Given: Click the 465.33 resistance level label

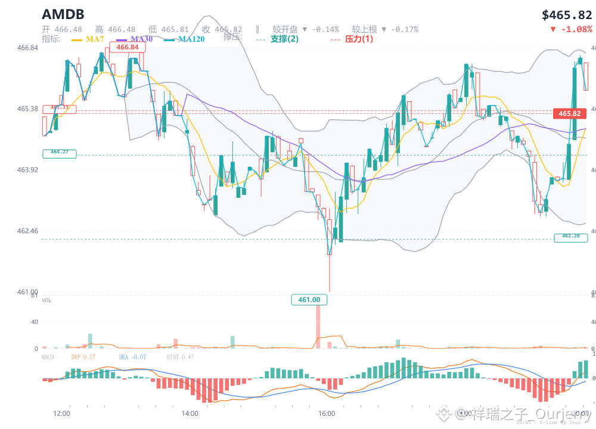Looking at the screenshot, I should coord(59,109).
